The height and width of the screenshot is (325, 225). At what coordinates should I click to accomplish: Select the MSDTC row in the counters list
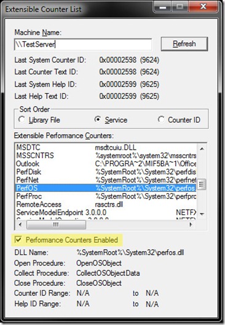tap(106, 147)
